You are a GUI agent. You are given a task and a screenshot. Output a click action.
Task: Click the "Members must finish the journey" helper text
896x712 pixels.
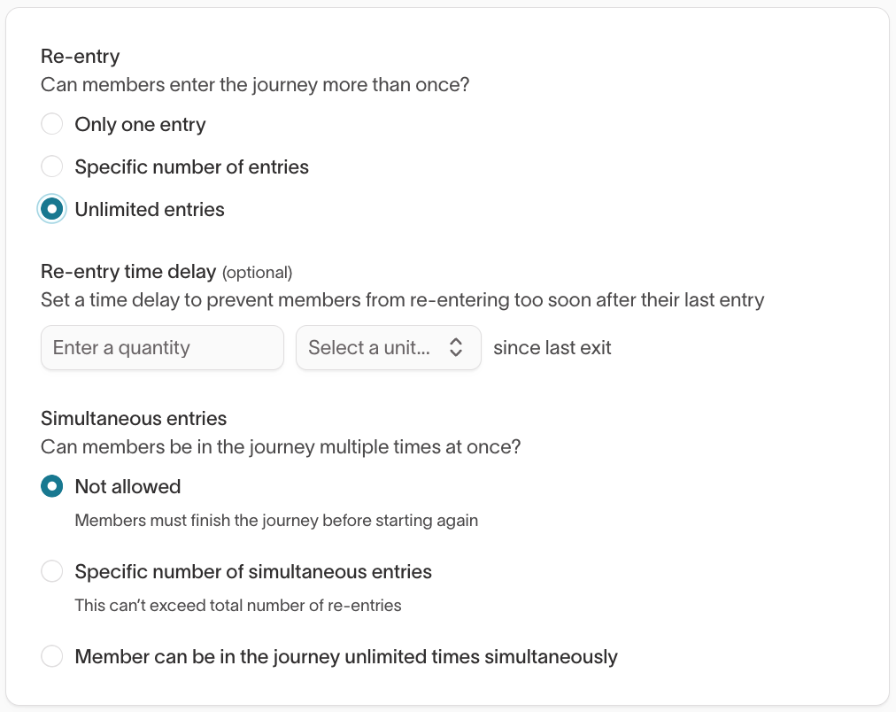[274, 520]
